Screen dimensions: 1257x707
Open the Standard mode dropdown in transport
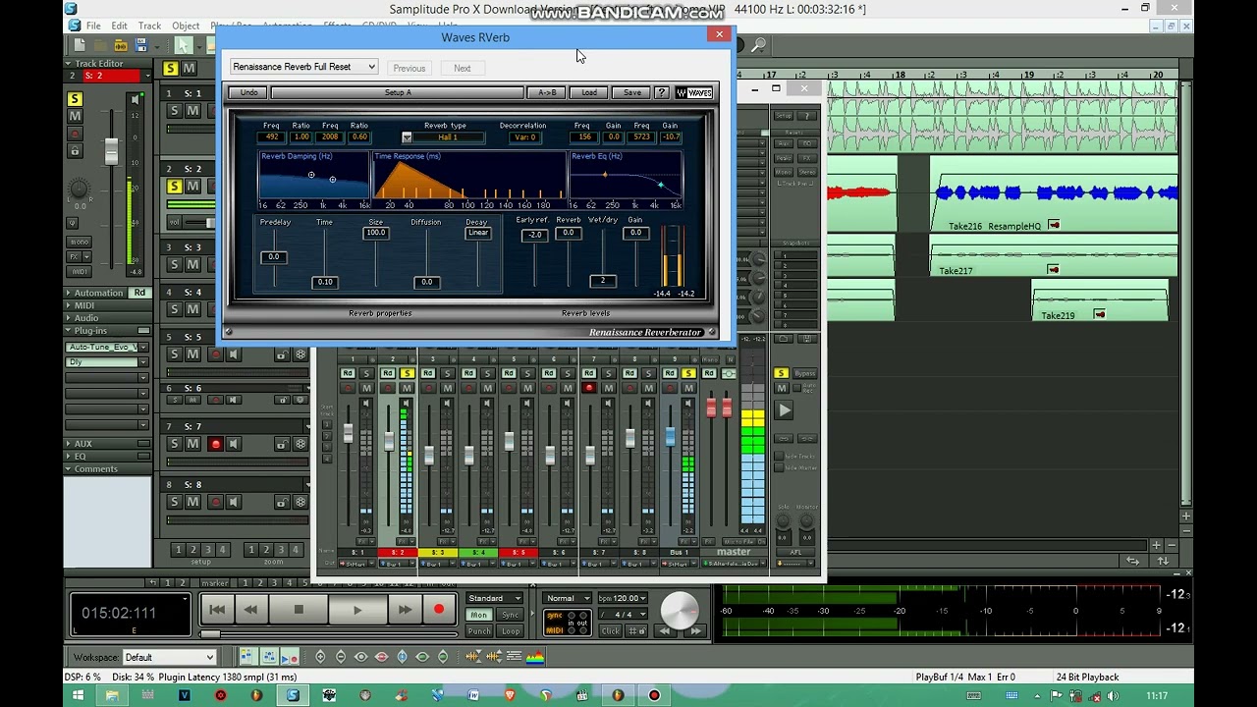pyautogui.click(x=495, y=598)
